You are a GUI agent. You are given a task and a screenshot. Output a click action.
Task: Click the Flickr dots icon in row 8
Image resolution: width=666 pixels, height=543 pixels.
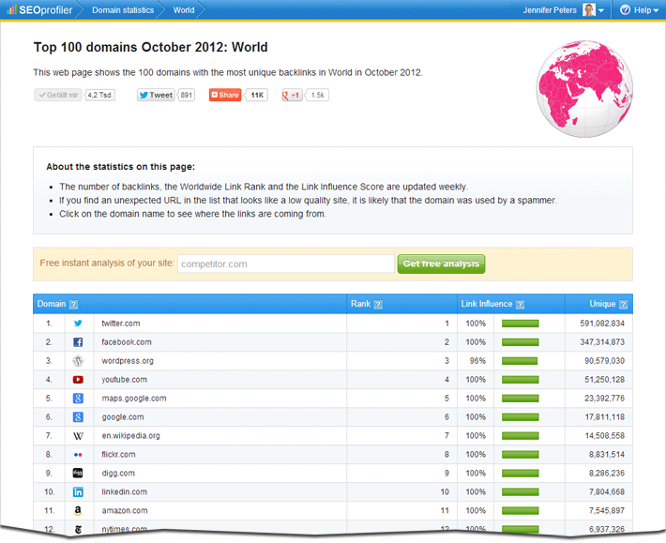(78, 455)
